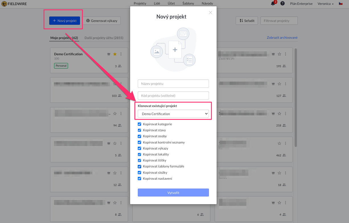Toggle the star on Demo Certification
The width and height of the screenshot is (349, 223).
[115, 54]
